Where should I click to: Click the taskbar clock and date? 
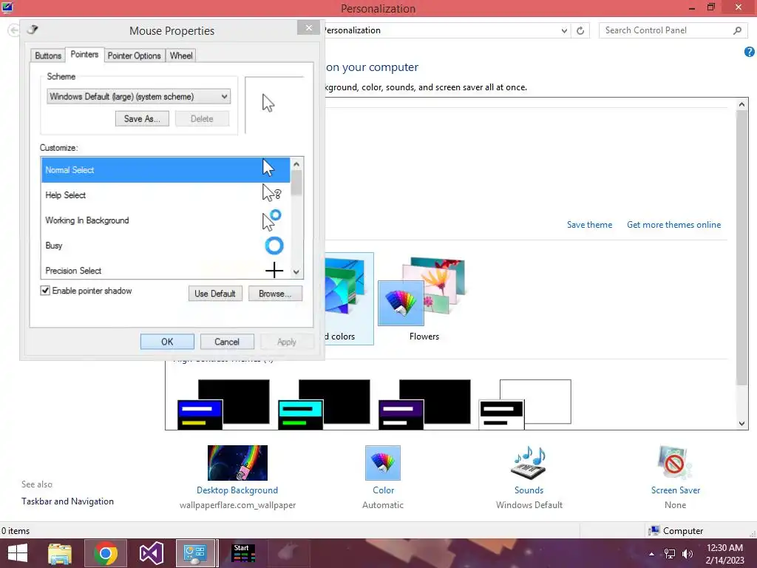(724, 554)
